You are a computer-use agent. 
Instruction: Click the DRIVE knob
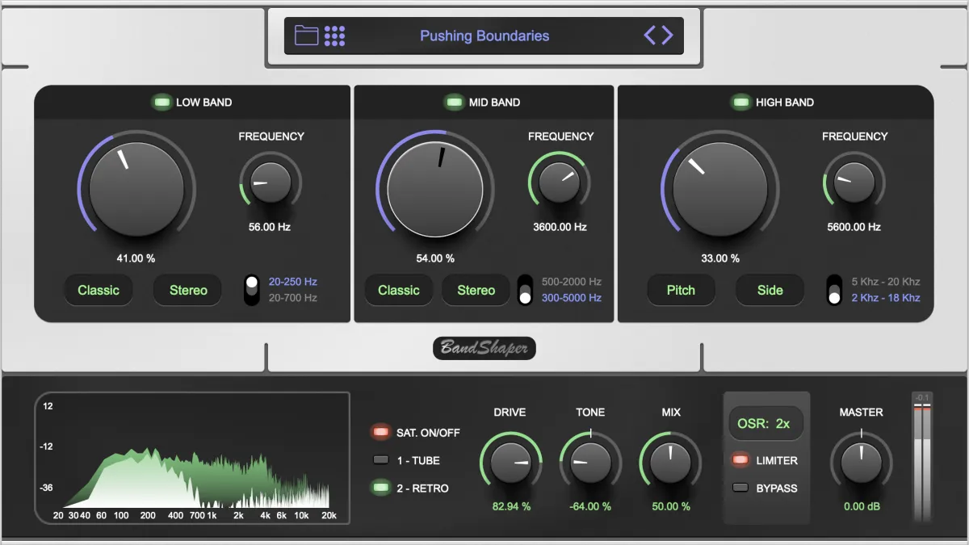(510, 463)
